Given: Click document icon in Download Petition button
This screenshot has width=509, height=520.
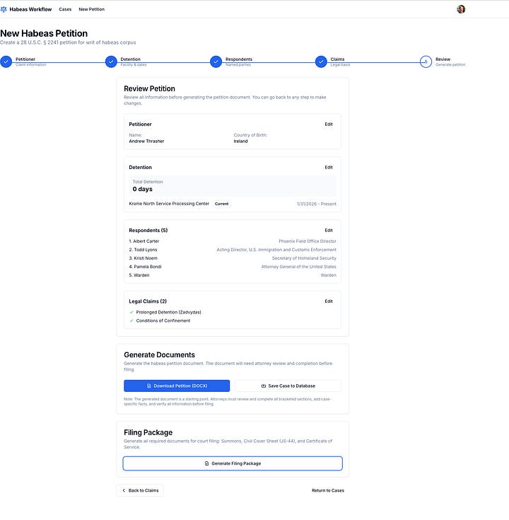Looking at the screenshot, I should 148,386.
